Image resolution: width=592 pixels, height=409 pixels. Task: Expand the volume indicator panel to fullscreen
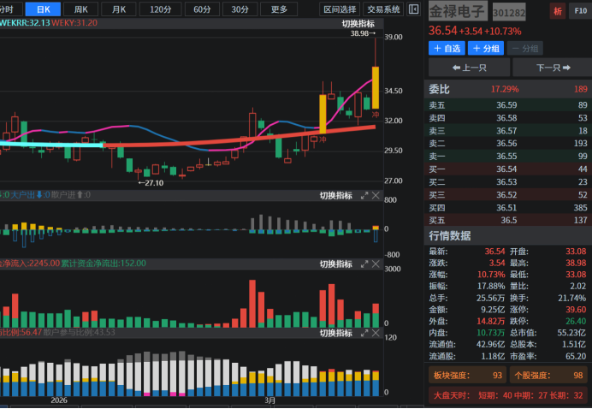click(364, 196)
